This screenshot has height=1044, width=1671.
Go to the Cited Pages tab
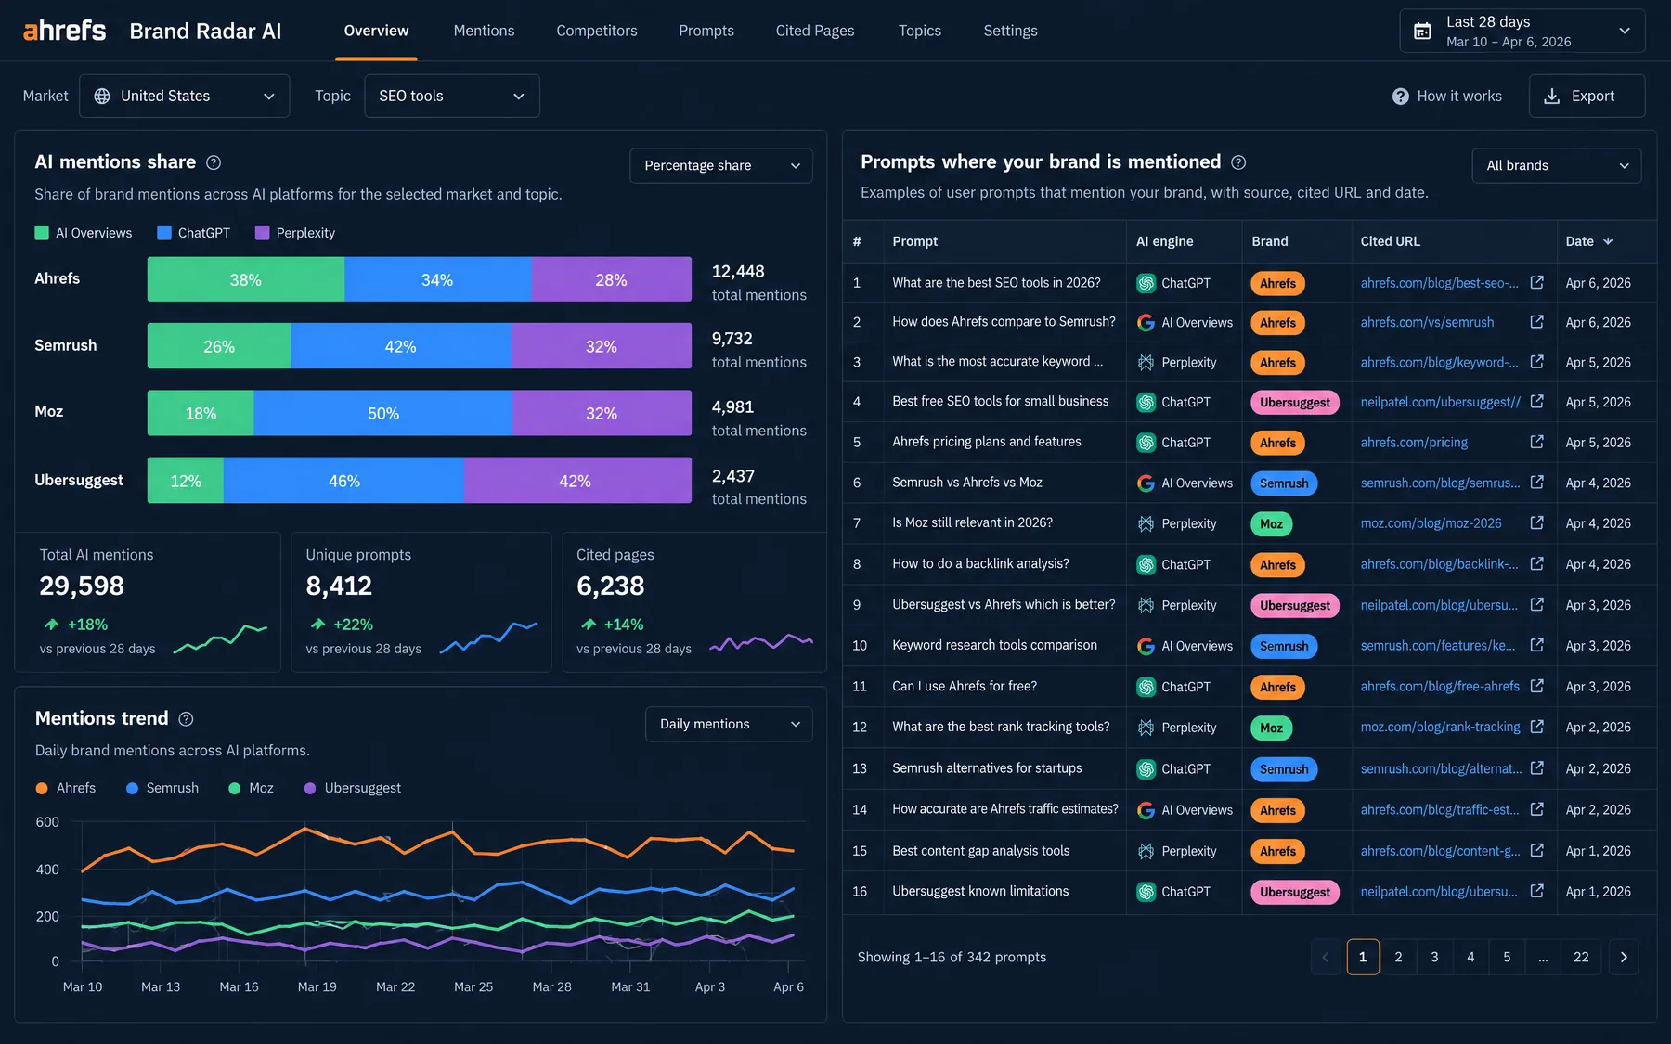click(815, 31)
